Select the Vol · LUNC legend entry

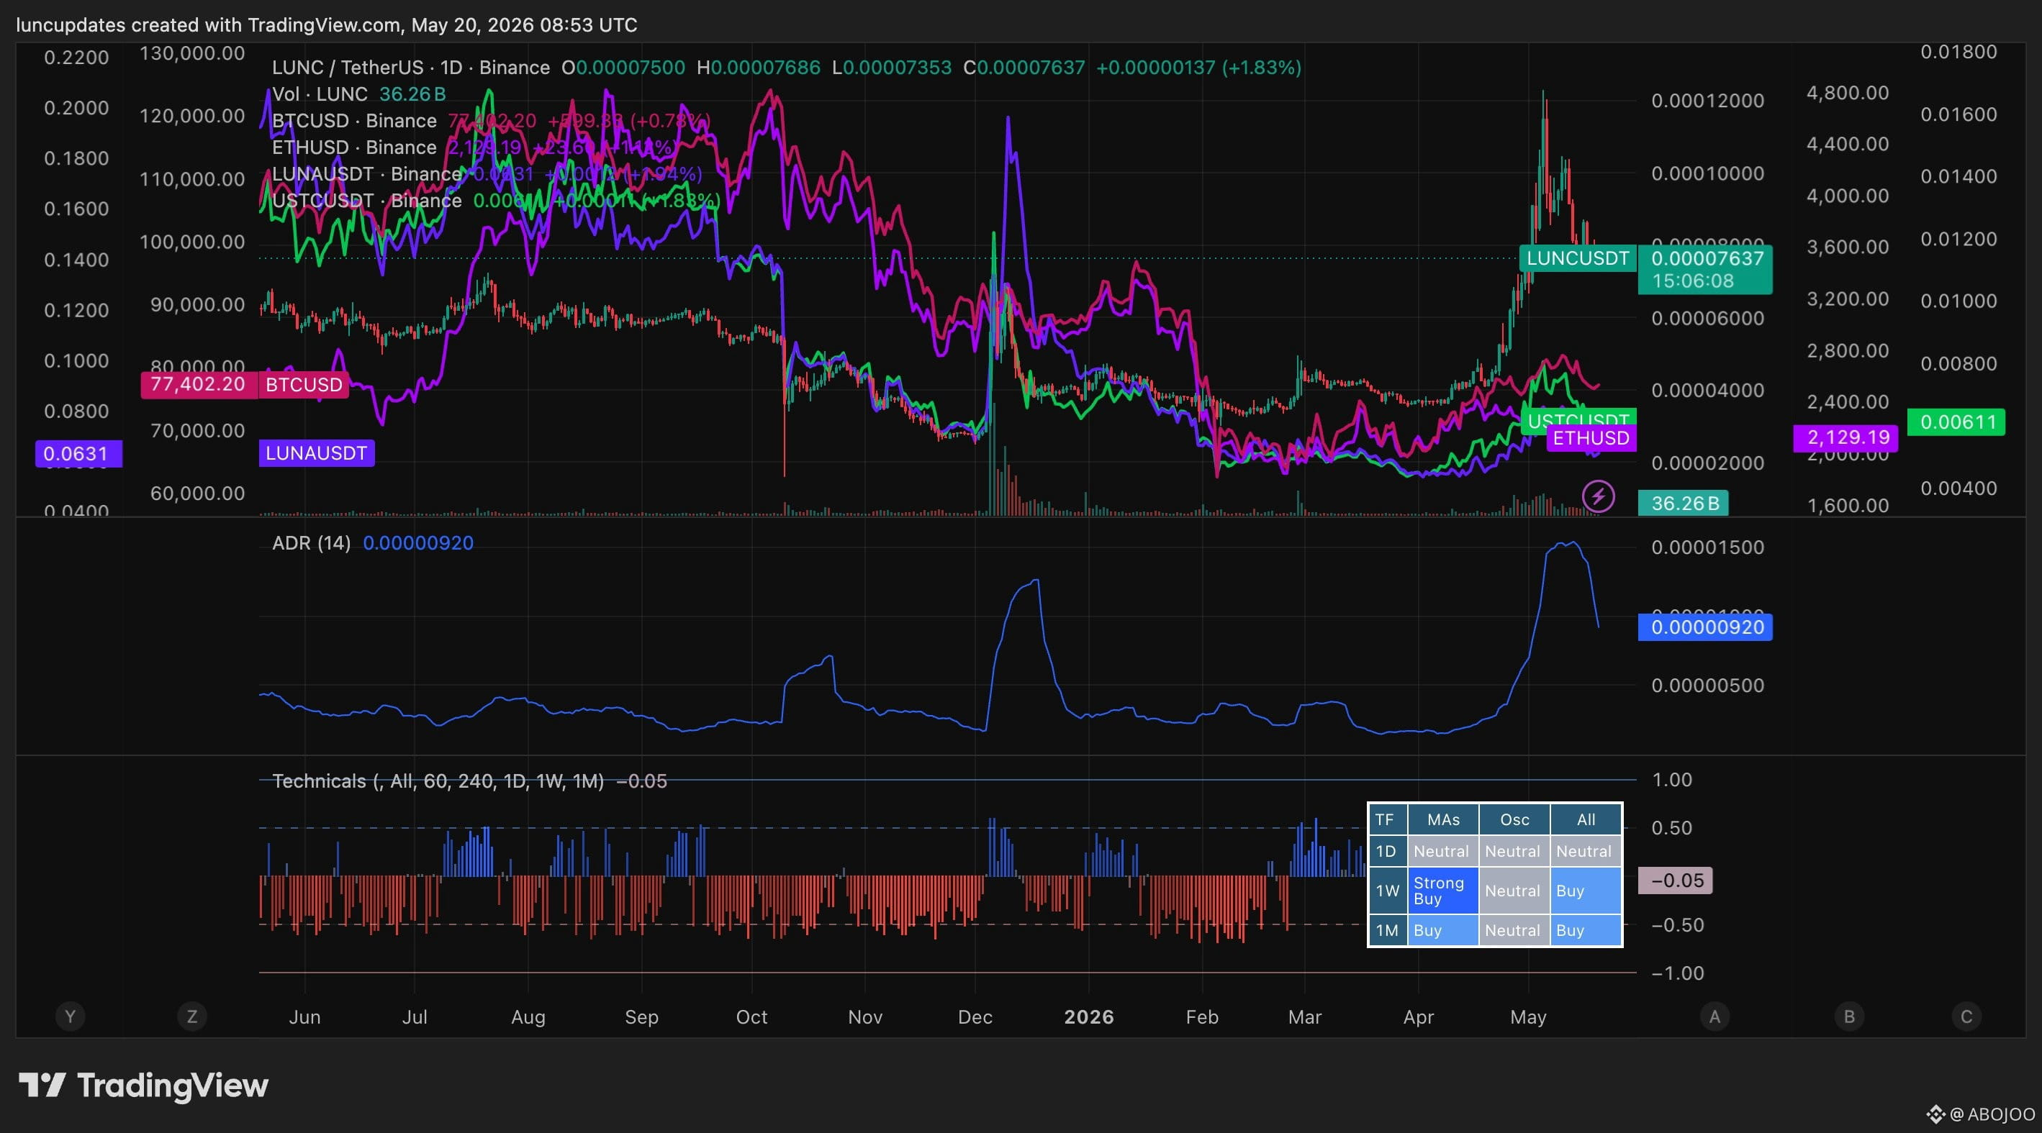[359, 94]
